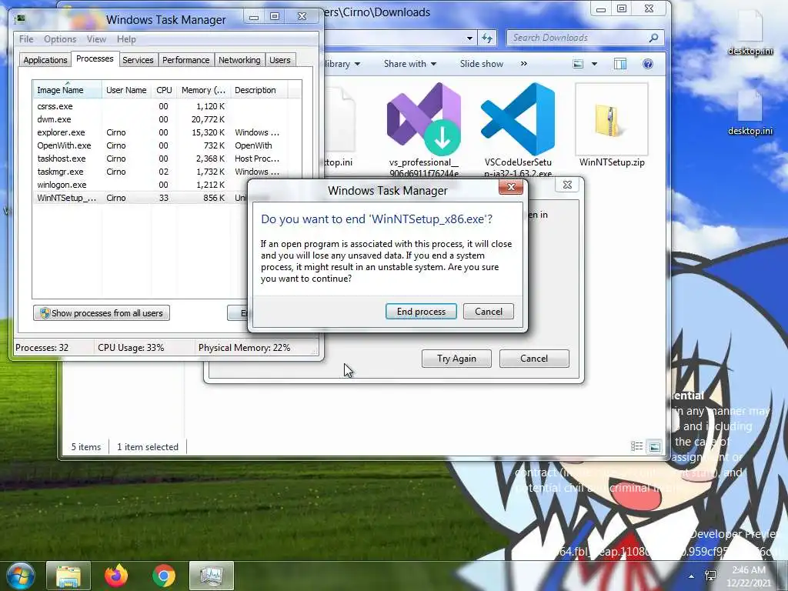Open the Share with dropdown
The image size is (788, 591).
tap(410, 64)
